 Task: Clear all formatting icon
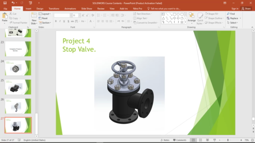(93, 15)
